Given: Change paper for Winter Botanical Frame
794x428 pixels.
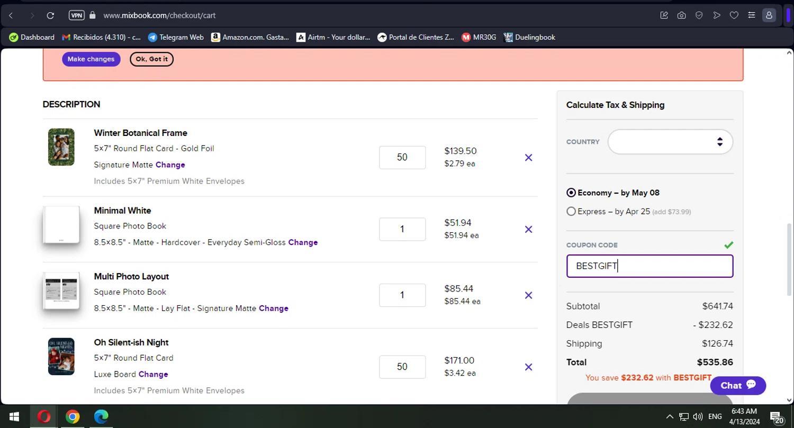Looking at the screenshot, I should pos(170,165).
